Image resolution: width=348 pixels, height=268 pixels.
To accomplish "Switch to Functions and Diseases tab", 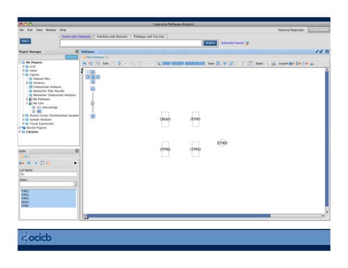I will [x=112, y=36].
